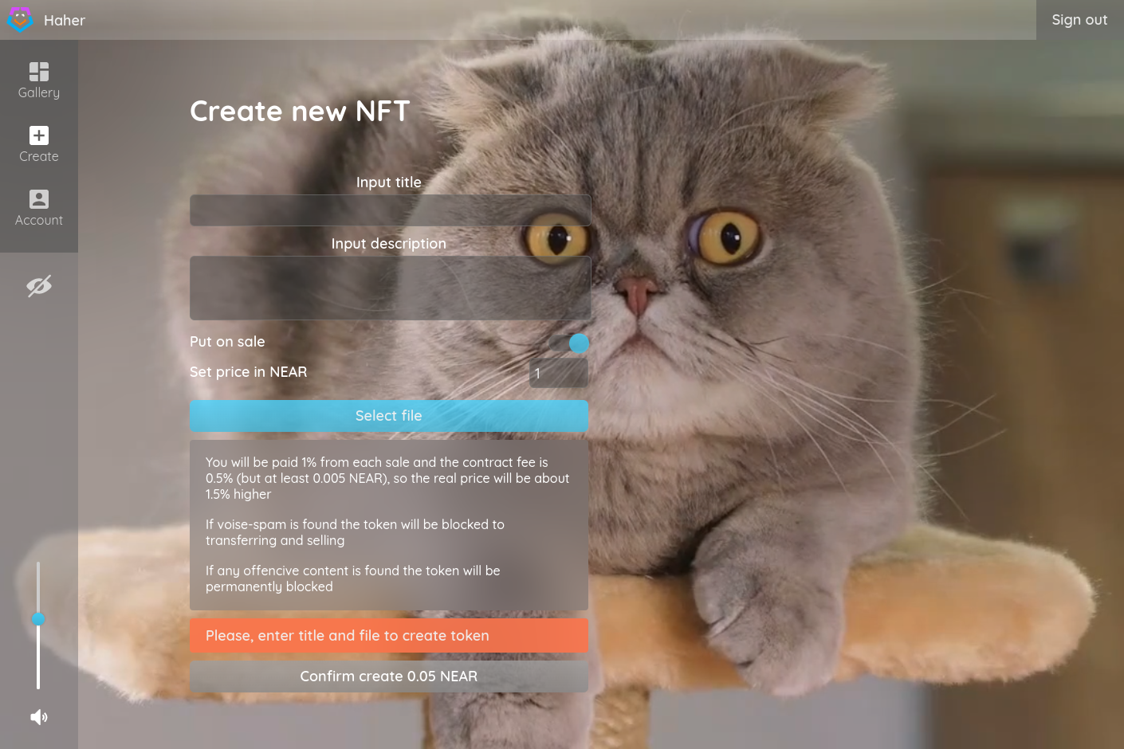Click the Create new NFT heading

pyautogui.click(x=300, y=111)
